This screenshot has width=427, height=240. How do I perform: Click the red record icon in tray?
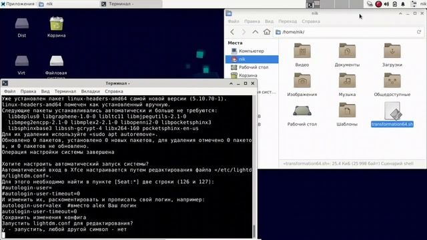(x=378, y=4)
